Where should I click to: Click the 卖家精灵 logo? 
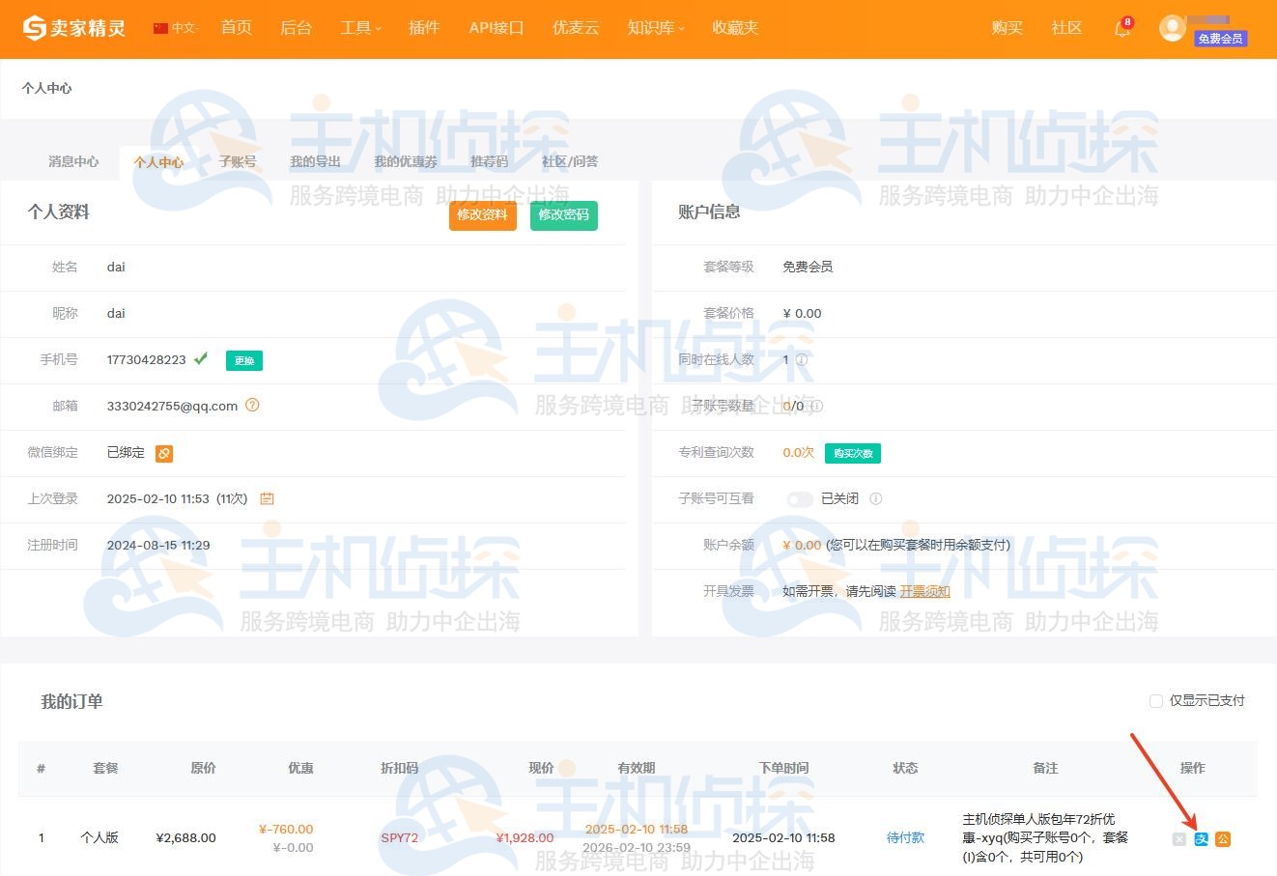coord(72,27)
